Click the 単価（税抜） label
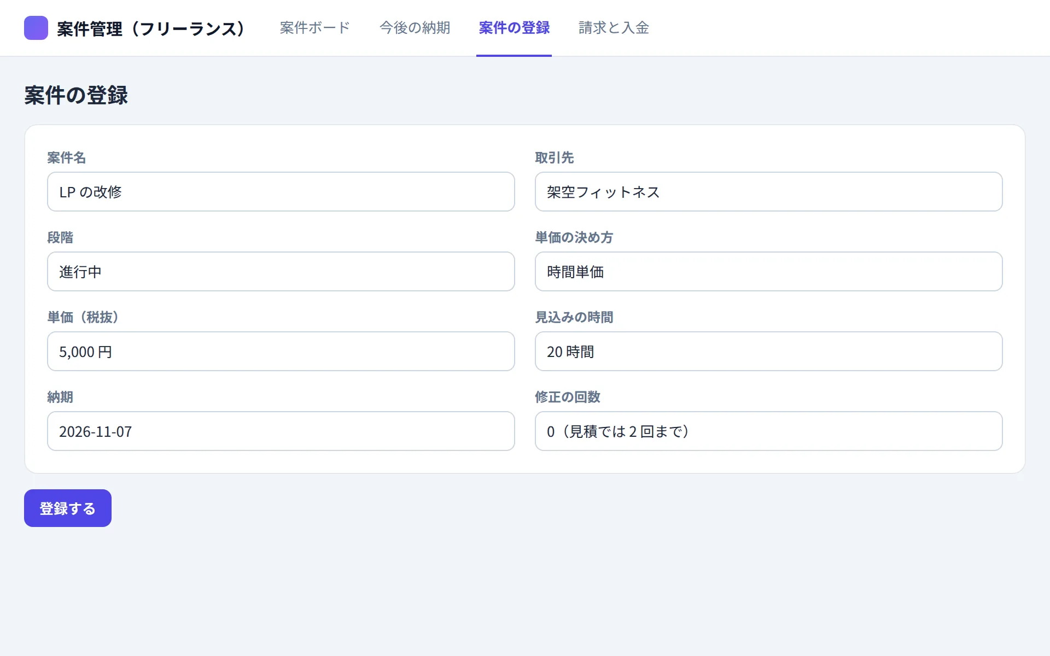 coord(83,318)
